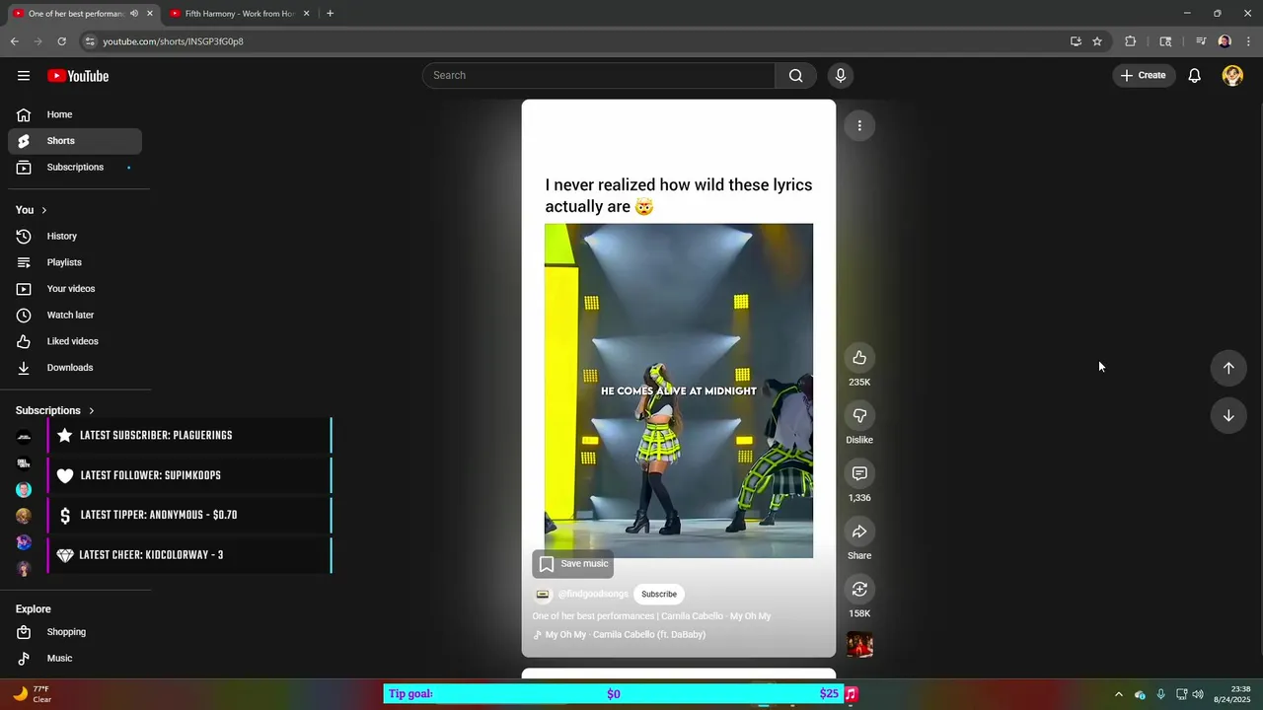Open Downloads in the sidebar
Viewport: 1263px width, 710px height.
coord(75,368)
